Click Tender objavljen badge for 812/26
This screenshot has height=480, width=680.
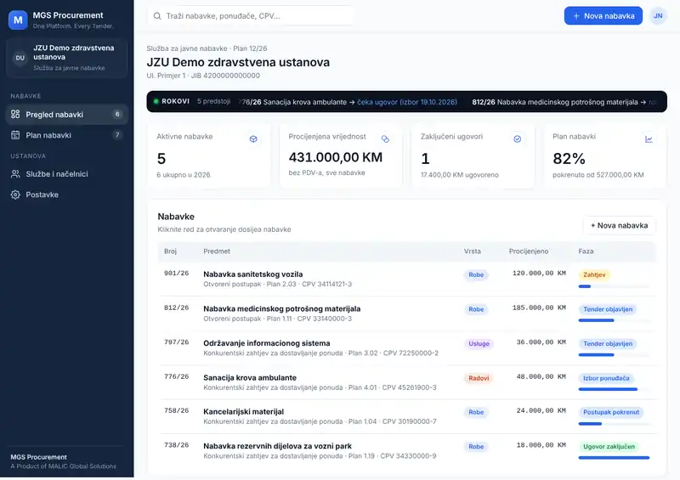(x=608, y=309)
